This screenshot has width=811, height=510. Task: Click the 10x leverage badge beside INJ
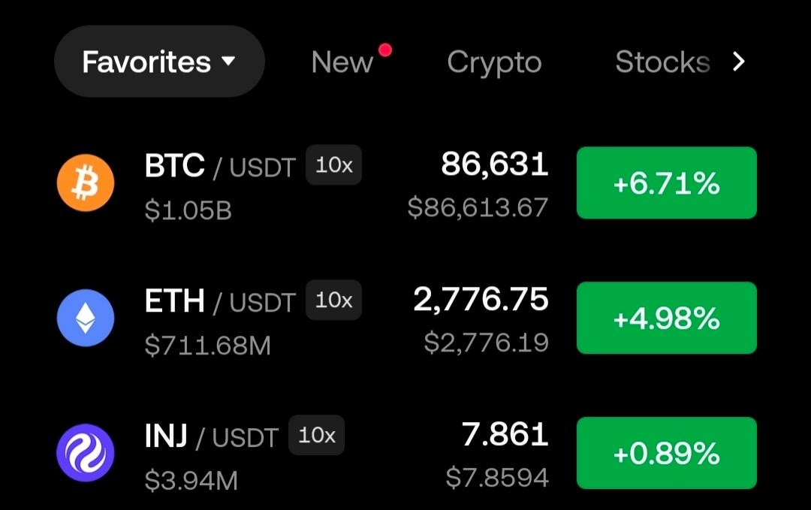pyautogui.click(x=317, y=435)
